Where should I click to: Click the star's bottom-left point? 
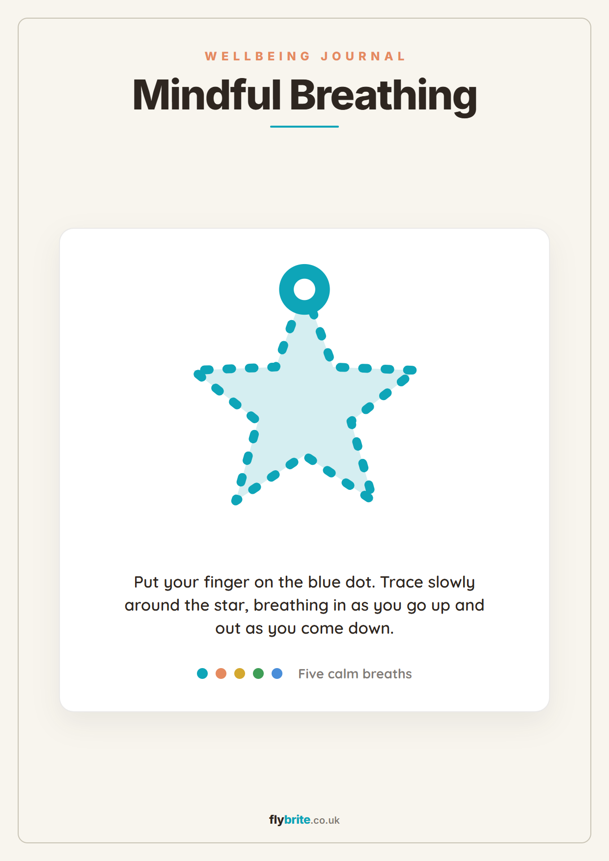pyautogui.click(x=236, y=500)
